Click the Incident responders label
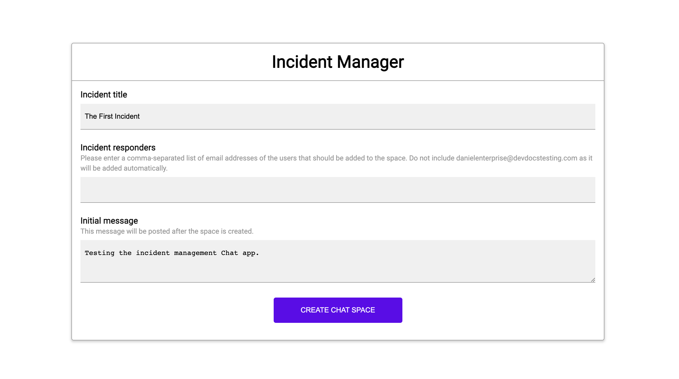This screenshot has width=679, height=379. click(x=118, y=148)
